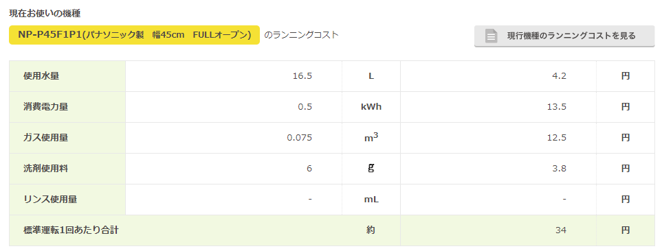This screenshot has height=251, width=662.
Task: Click the 標準運転1回あたり合計 total row label
Action: pyautogui.click(x=71, y=230)
